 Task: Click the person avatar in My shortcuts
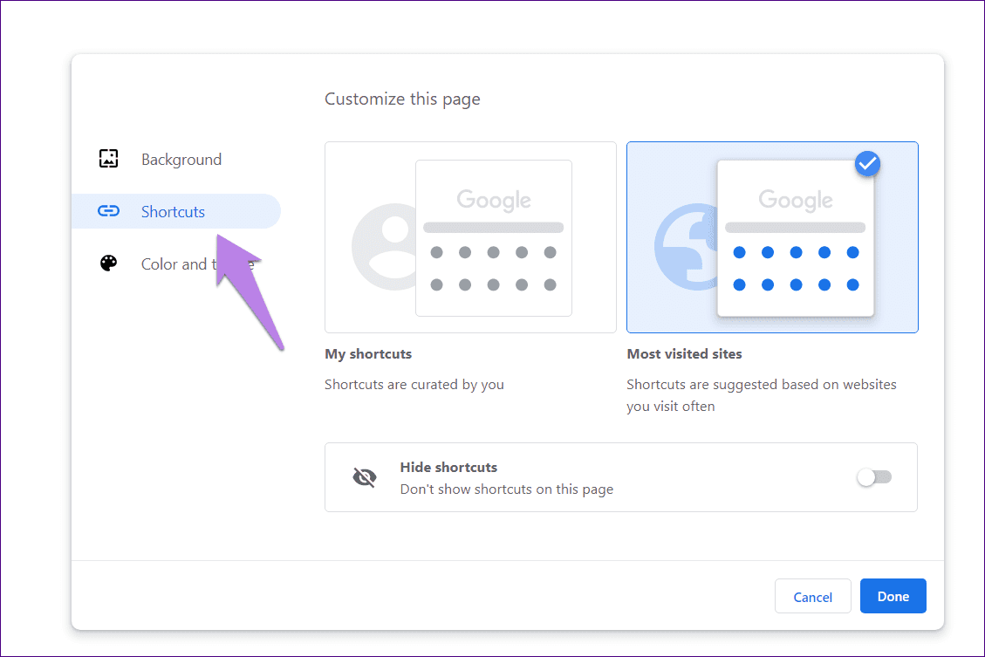point(384,247)
